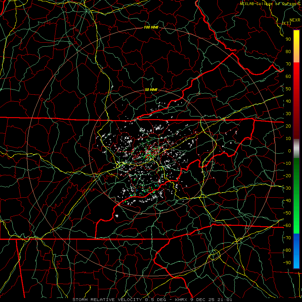Viewport: 302px width, 302px height.
Task: Select the 30 value on velocity scale
Action: coord(288,114)
